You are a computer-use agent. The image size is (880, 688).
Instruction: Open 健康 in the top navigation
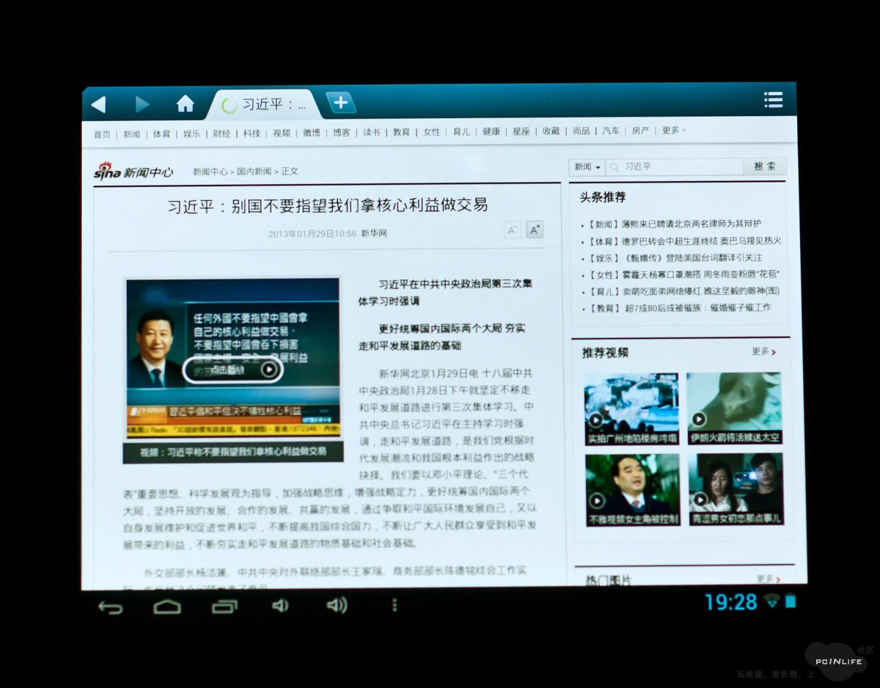click(x=491, y=131)
